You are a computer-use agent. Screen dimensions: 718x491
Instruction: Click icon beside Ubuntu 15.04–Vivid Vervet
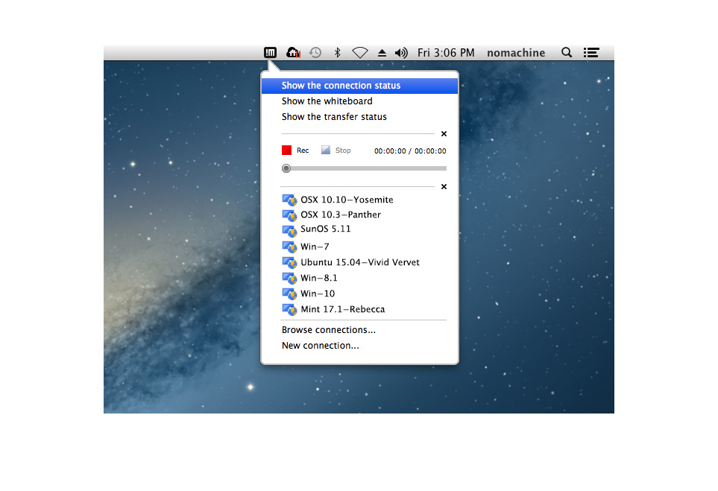[289, 262]
